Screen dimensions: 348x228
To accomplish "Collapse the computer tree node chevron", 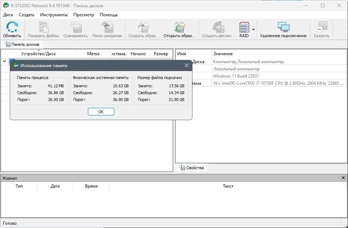I will point(4,61).
